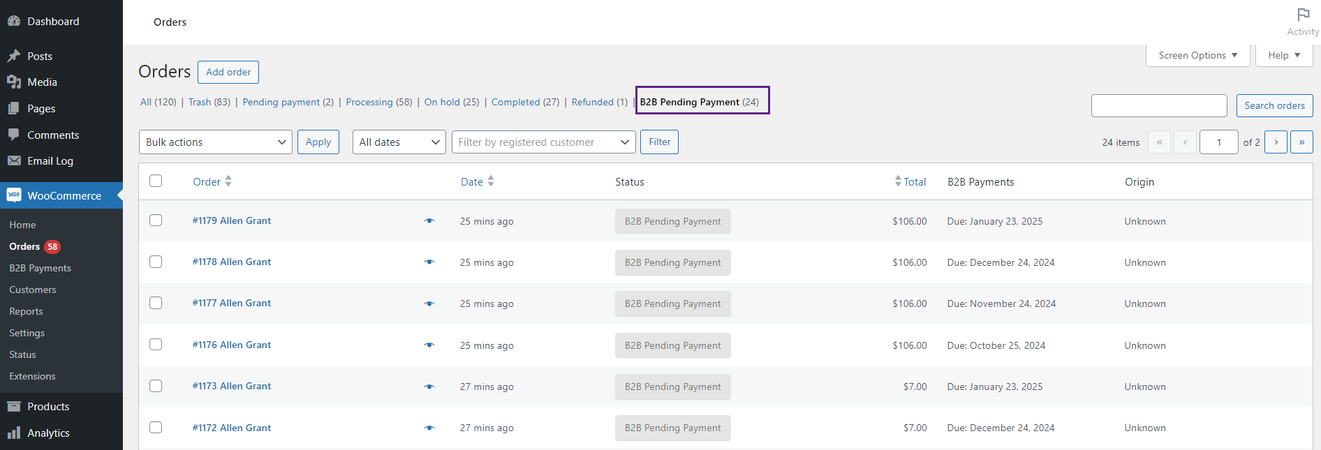The height and width of the screenshot is (450, 1321).
Task: Check the box for order #1172
Action: (x=156, y=427)
